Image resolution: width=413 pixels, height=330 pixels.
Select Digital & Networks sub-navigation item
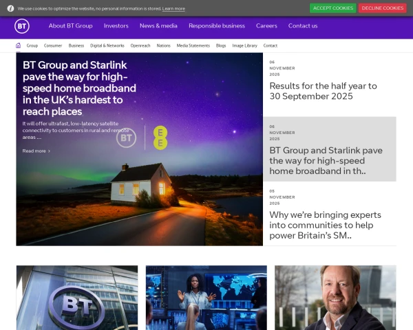point(107,45)
